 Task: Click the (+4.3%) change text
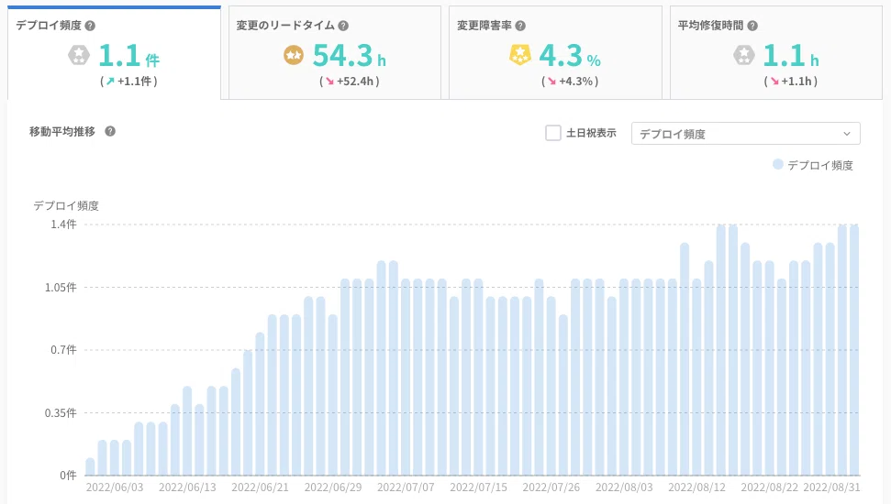tap(570, 82)
